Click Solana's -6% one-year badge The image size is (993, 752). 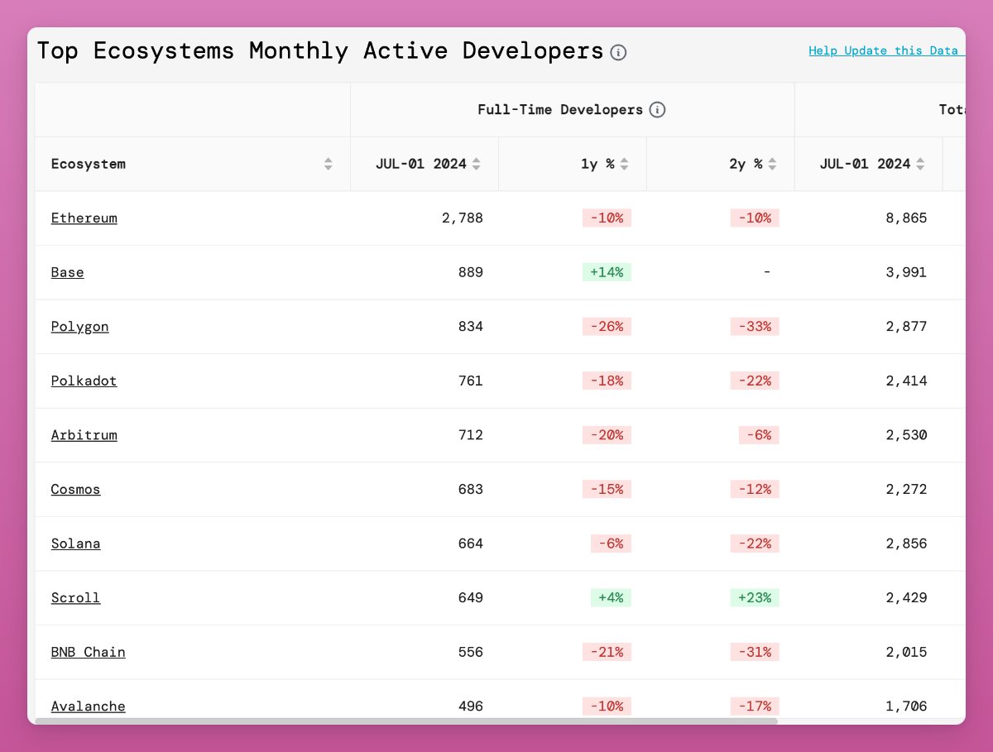tap(612, 544)
